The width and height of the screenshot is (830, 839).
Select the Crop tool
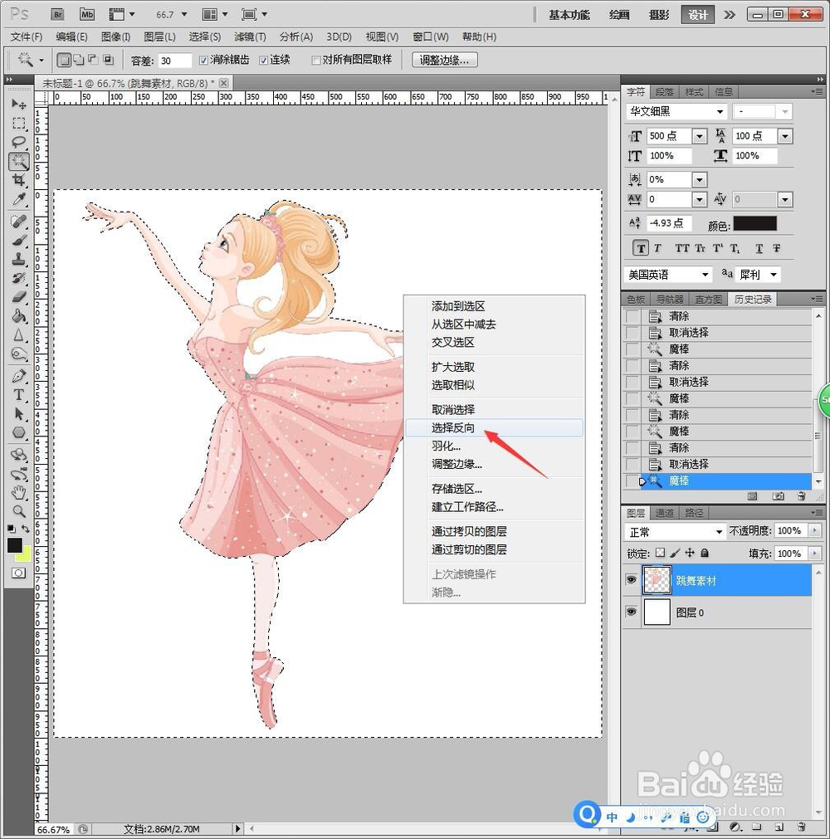[x=19, y=180]
